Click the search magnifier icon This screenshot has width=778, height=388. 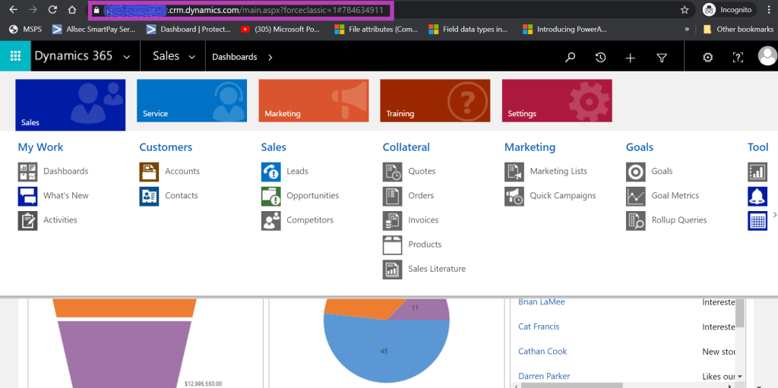pyautogui.click(x=570, y=57)
